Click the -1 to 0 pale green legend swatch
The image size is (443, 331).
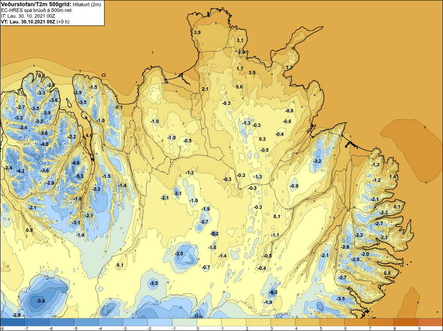184,322
